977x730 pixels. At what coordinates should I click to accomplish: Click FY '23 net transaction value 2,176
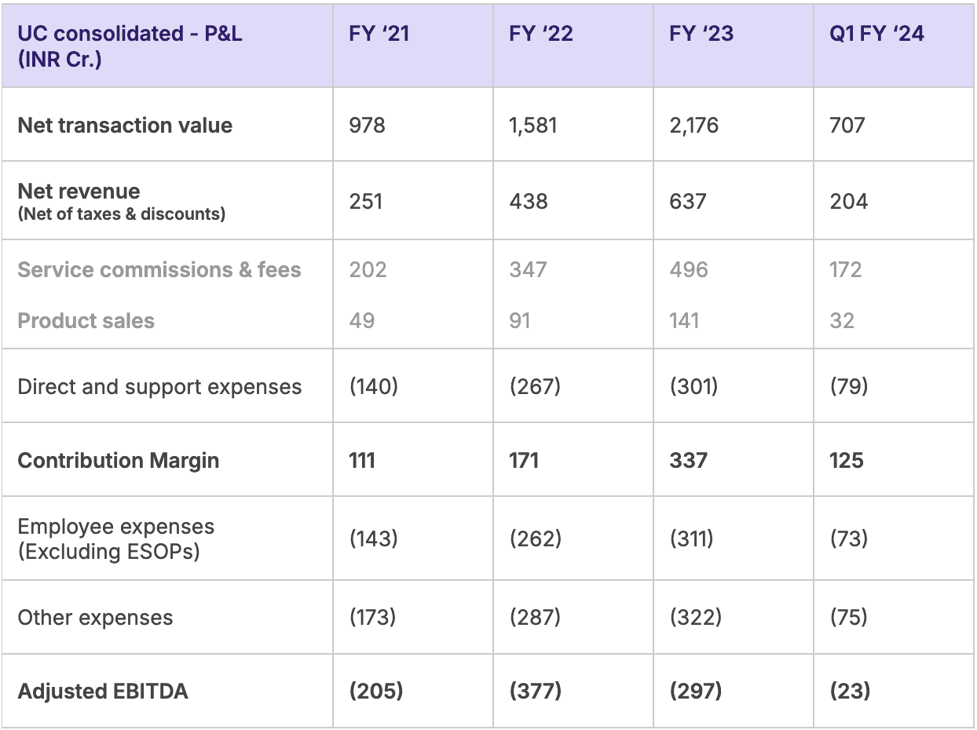click(x=693, y=126)
